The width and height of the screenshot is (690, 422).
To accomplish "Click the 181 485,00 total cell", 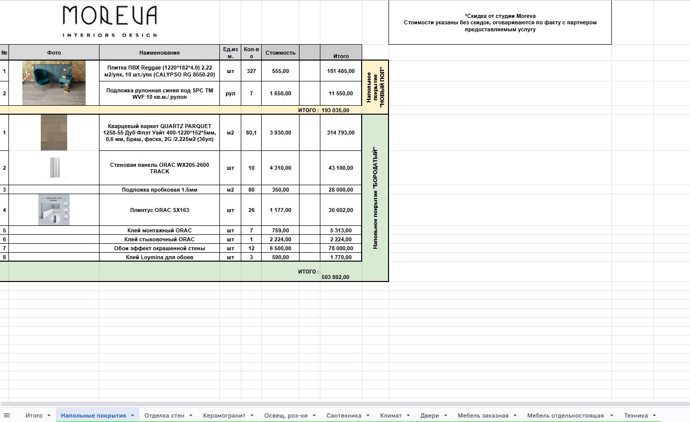I will pos(341,71).
